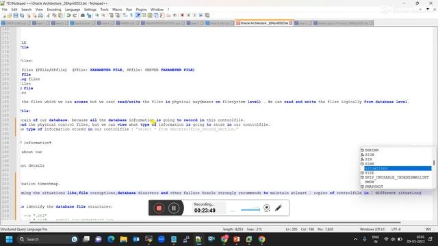This screenshot has width=438, height=246.
Task: Choose SKIP_UNUSABLE_INDEXESMALLINT from autocomplete
Action: pos(396,178)
